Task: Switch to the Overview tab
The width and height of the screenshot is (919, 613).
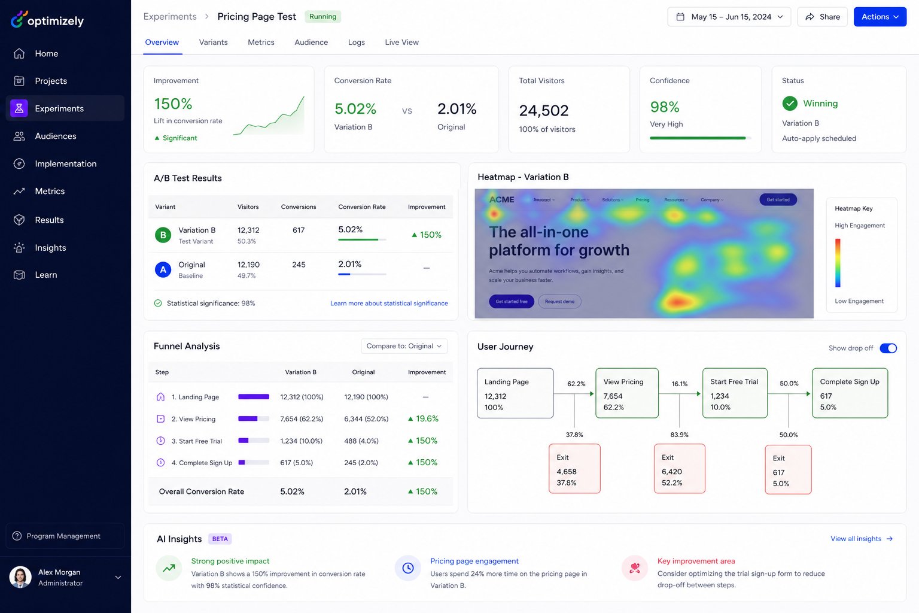Action: click(x=162, y=43)
